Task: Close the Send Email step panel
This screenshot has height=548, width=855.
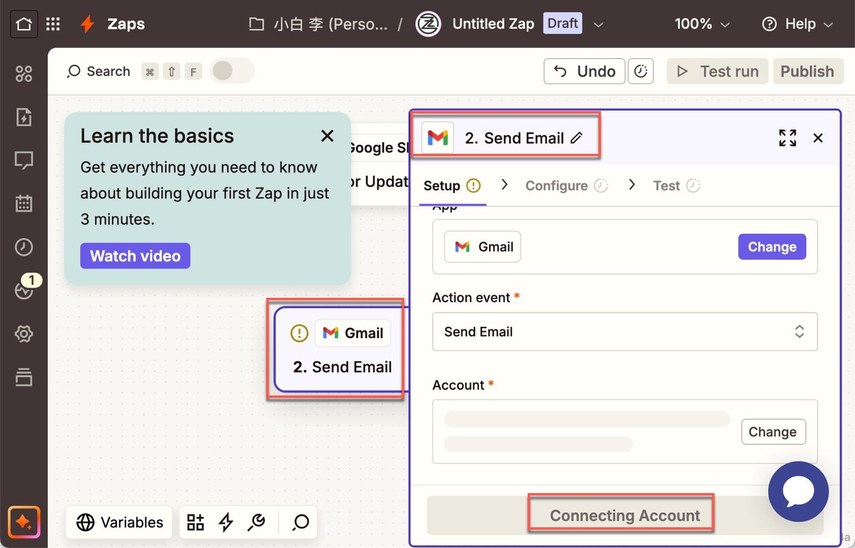Action: (818, 138)
